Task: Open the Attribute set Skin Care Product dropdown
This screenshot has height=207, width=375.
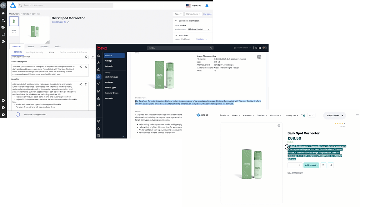Action: (199, 29)
